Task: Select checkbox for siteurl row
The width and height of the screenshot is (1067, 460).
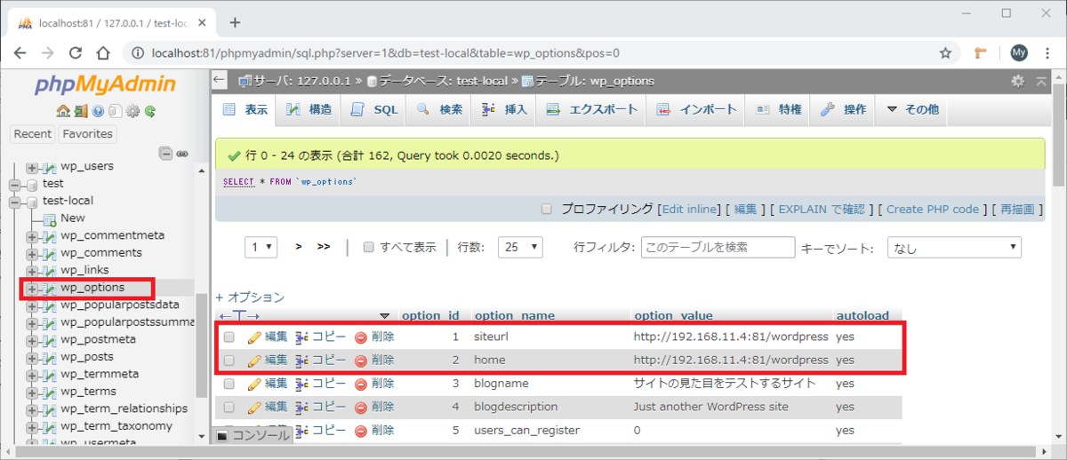Action: click(229, 337)
